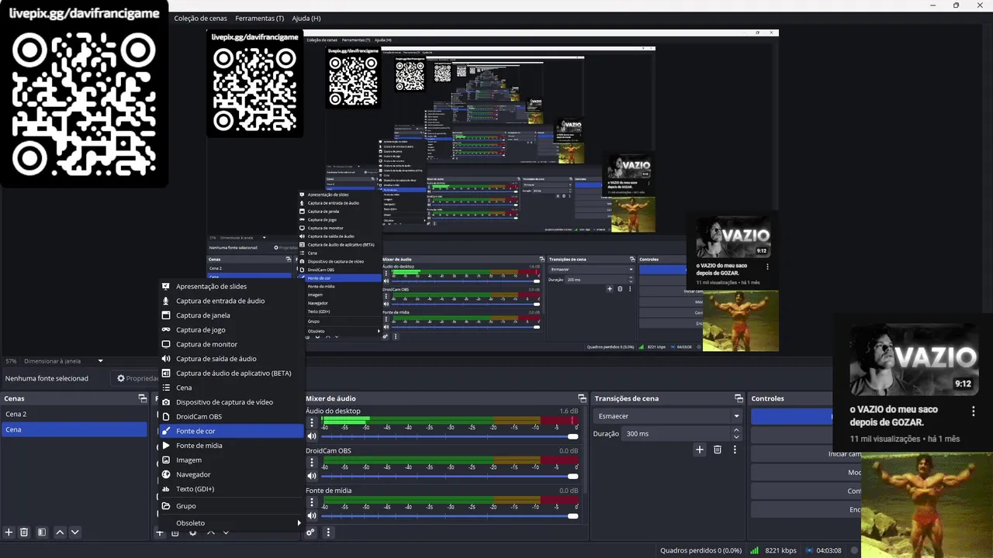Increase the Duração value with up arrow
The height and width of the screenshot is (558, 993).
[x=736, y=430]
